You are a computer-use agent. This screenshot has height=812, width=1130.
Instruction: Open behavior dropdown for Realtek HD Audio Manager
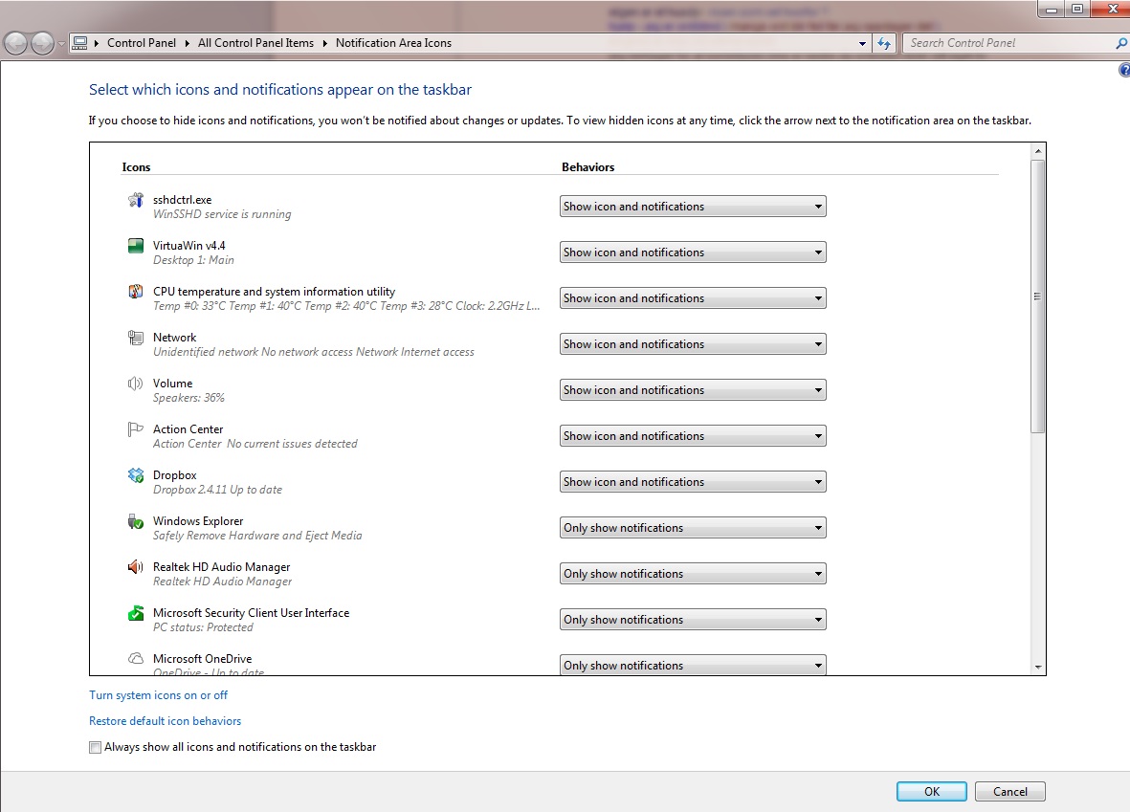(693, 574)
